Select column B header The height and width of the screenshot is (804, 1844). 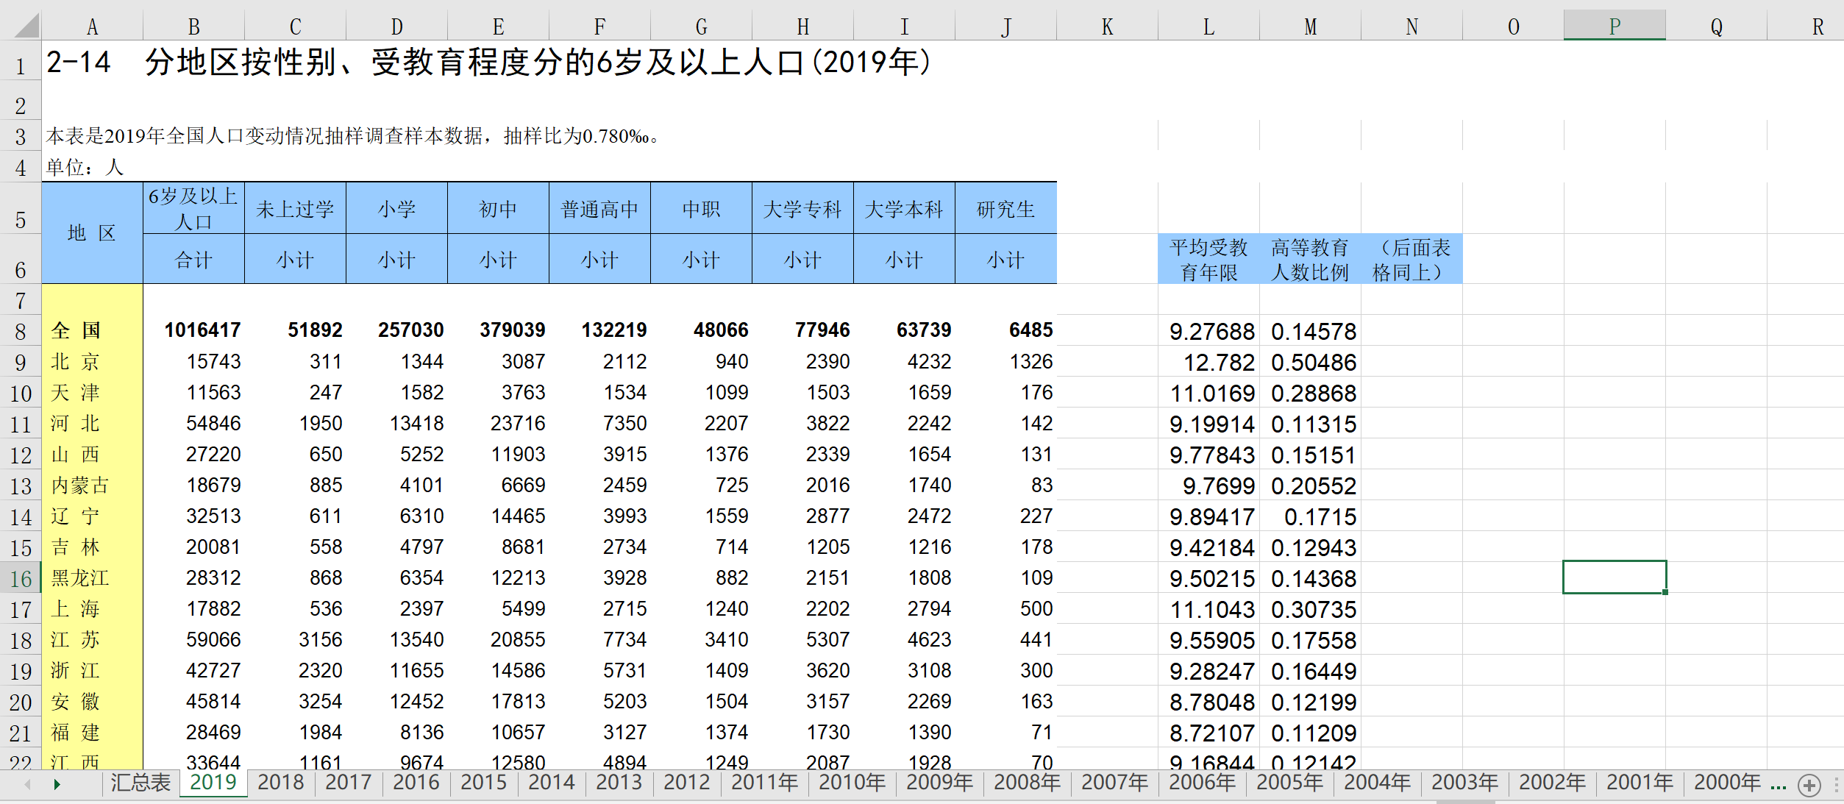pyautogui.click(x=193, y=26)
